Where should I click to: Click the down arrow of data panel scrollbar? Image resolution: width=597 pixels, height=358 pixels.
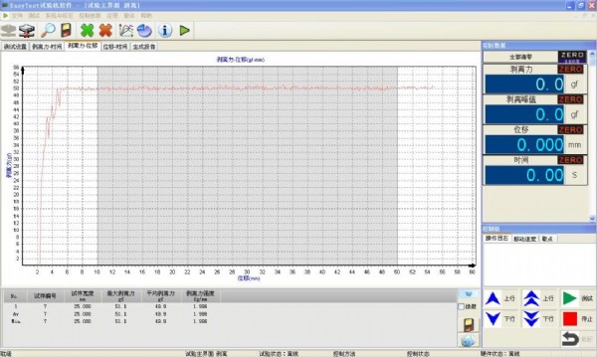point(592,219)
